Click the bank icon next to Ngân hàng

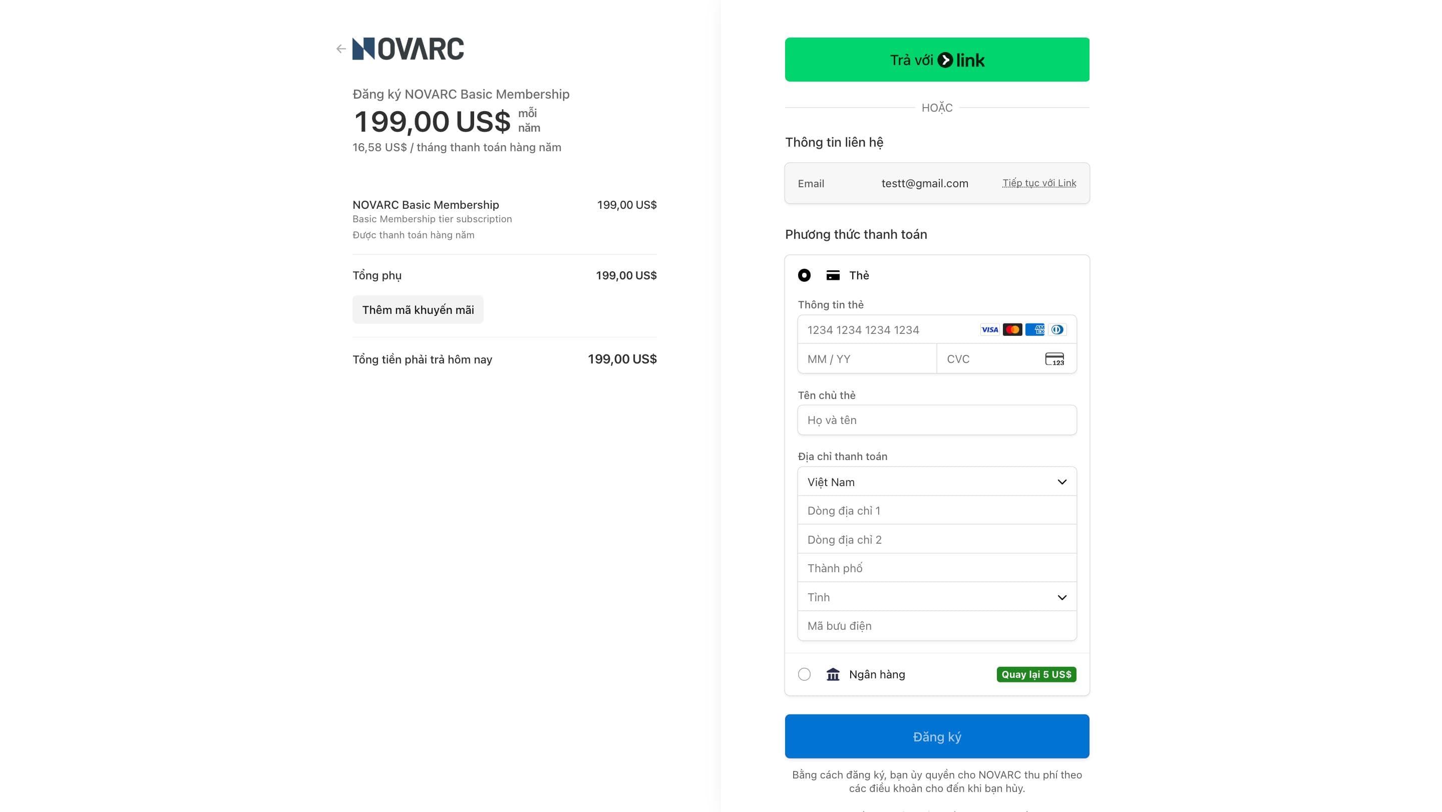click(833, 674)
